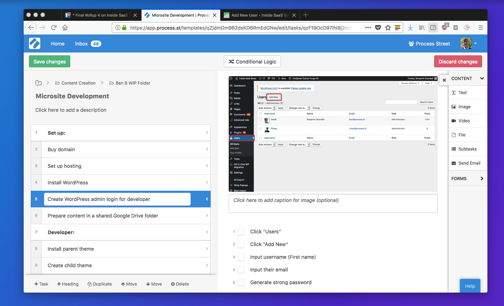The image size is (504, 306).
Task: Close the Final Rollup 4 tab
Action: click(135, 15)
